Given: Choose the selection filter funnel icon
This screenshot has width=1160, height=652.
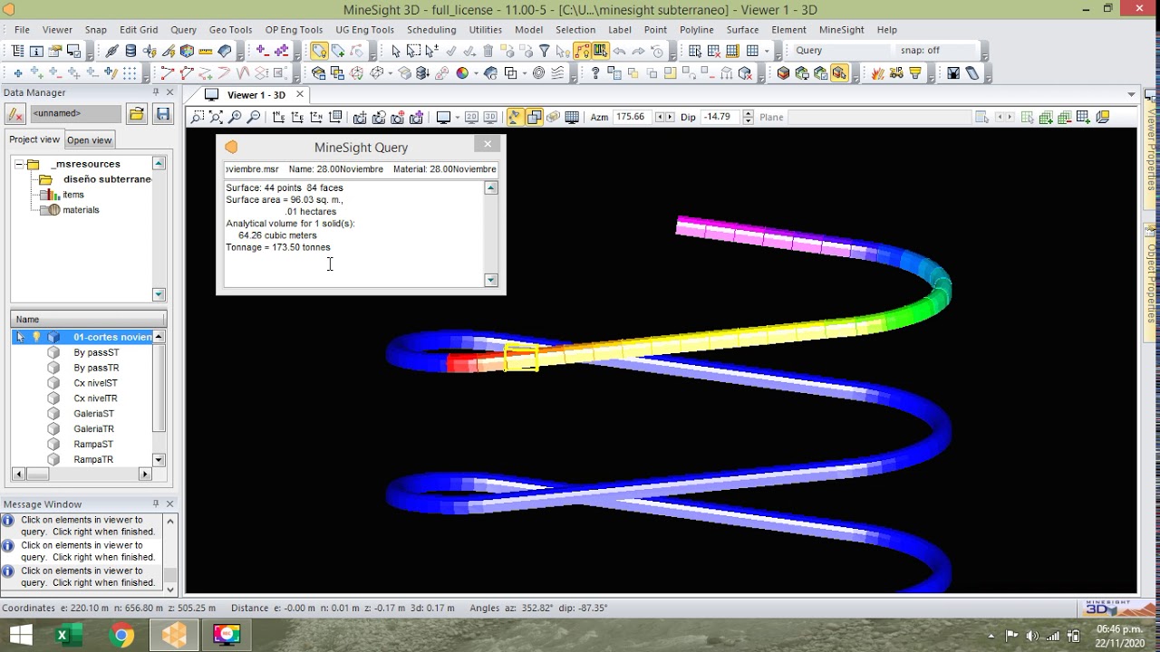Looking at the screenshot, I should pos(544,51).
